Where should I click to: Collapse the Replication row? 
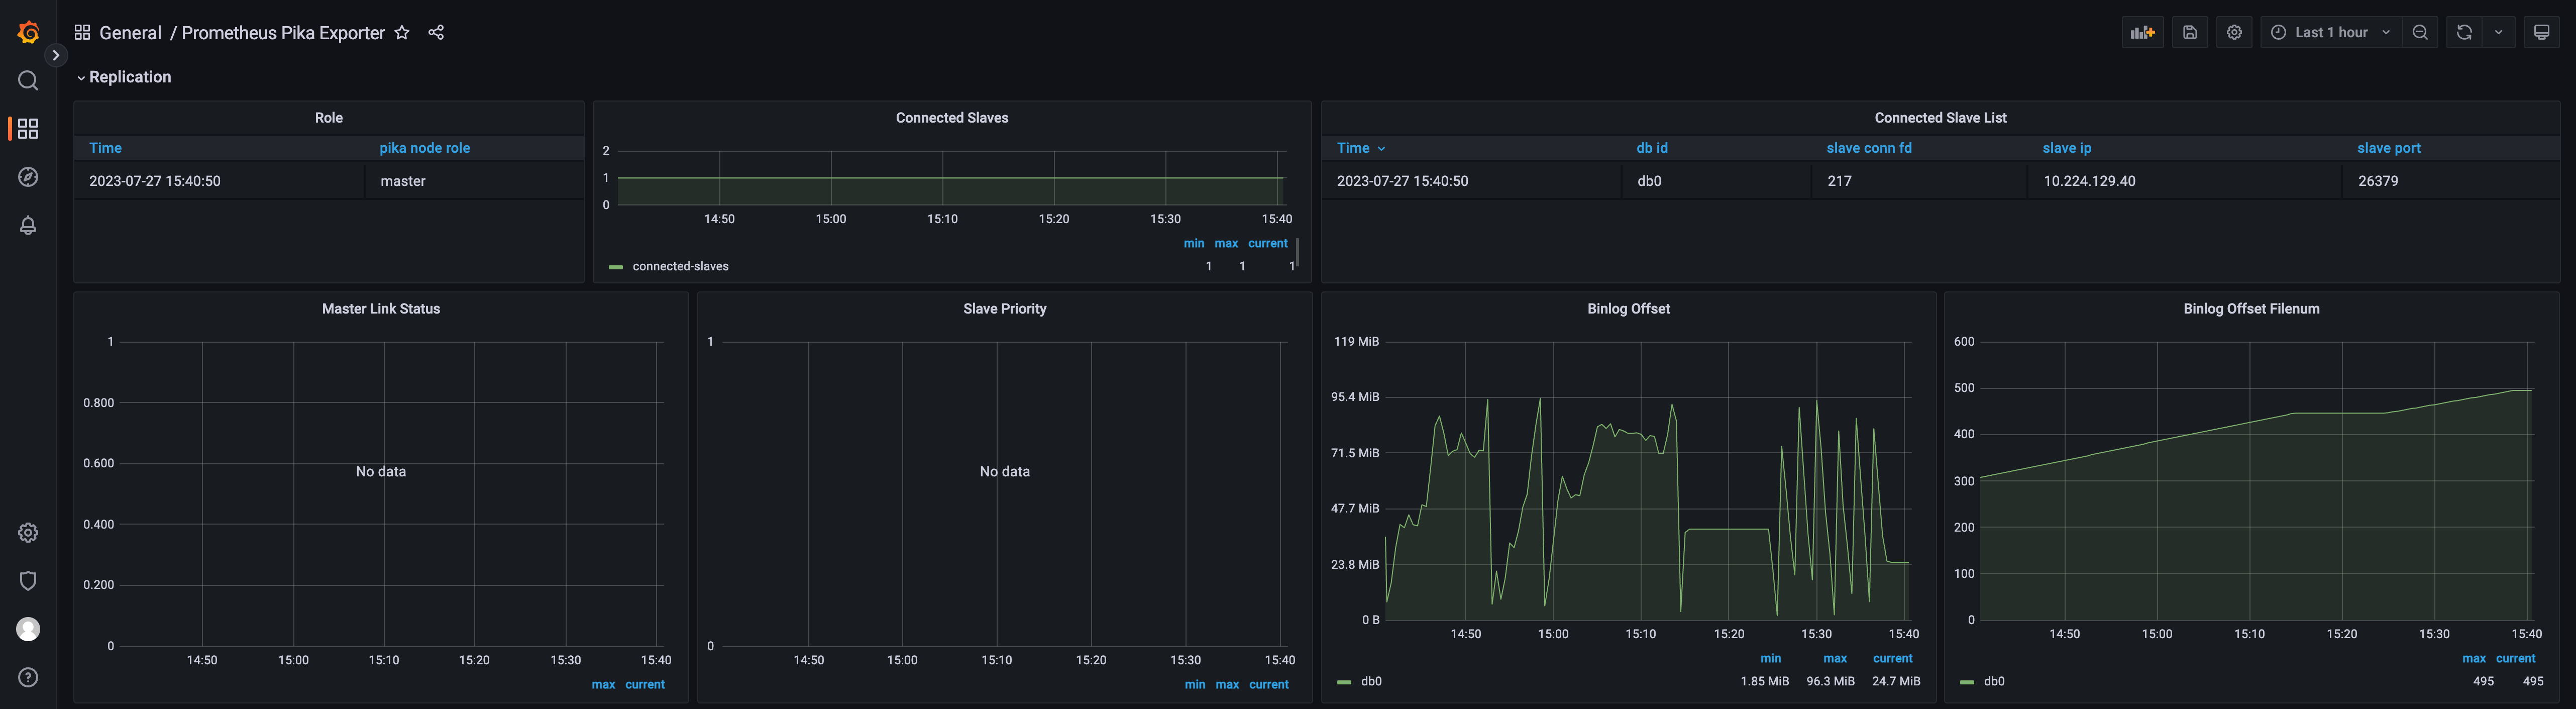coord(124,77)
